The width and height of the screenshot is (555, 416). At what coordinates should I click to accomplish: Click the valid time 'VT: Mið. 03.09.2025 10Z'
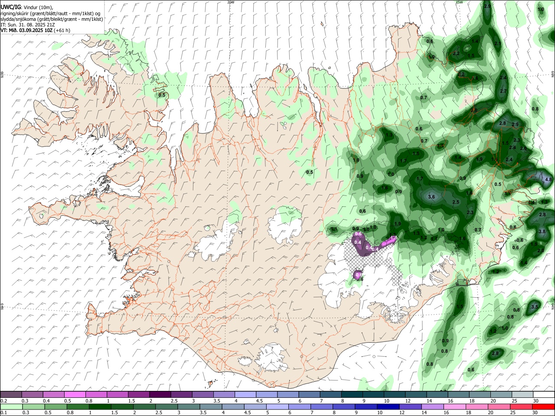26,30
